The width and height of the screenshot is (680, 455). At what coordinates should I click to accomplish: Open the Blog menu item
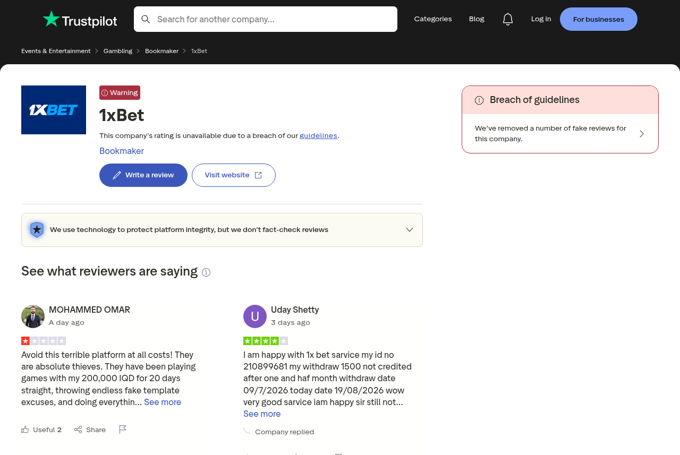477,19
